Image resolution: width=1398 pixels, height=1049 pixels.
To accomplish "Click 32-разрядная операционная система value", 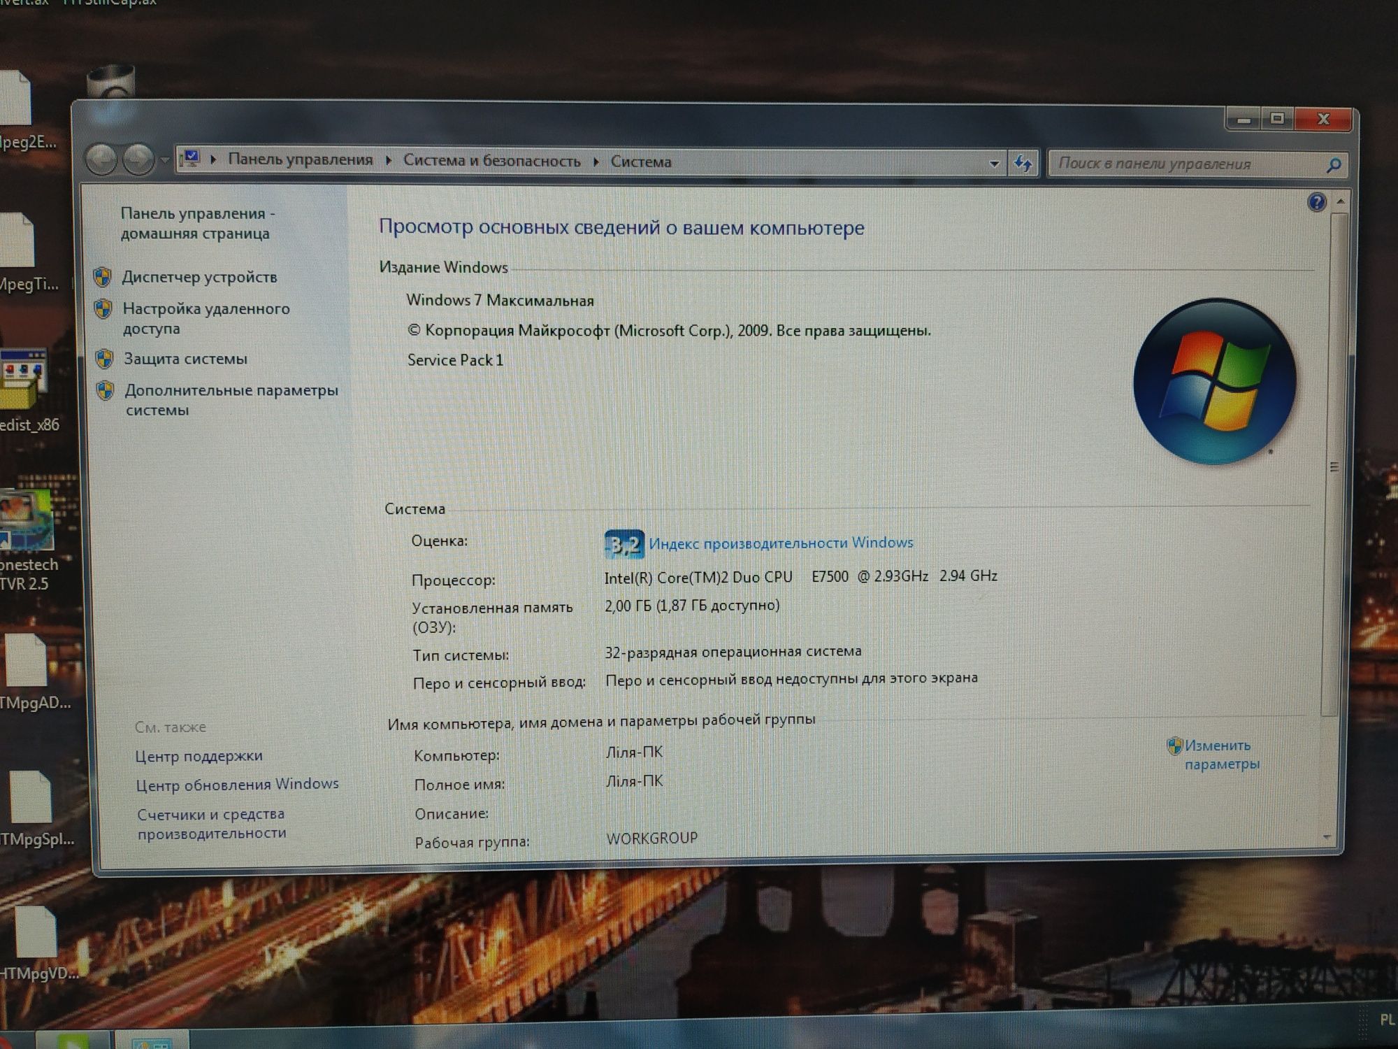I will click(733, 652).
